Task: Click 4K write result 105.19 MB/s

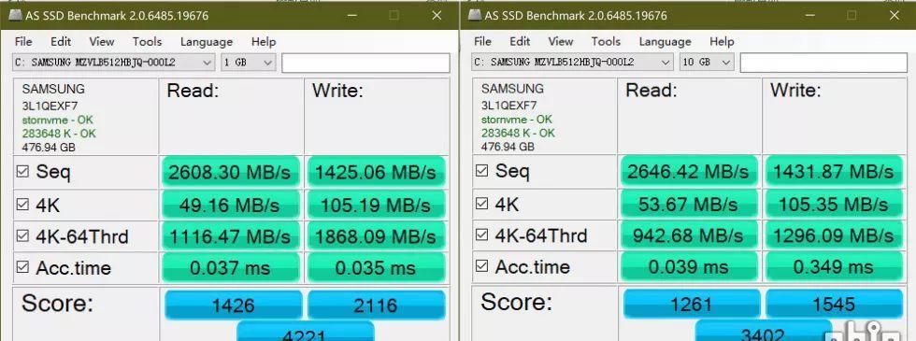Action: pyautogui.click(x=376, y=205)
